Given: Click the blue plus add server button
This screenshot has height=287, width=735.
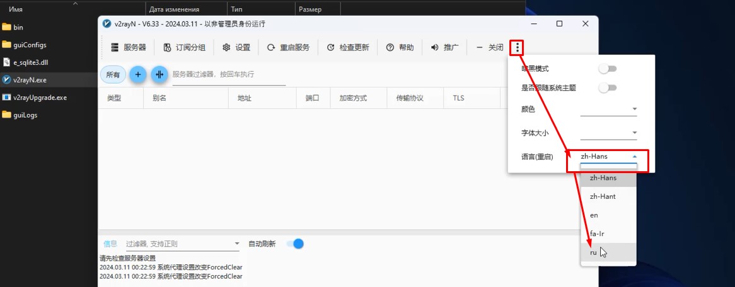Looking at the screenshot, I should tap(138, 74).
